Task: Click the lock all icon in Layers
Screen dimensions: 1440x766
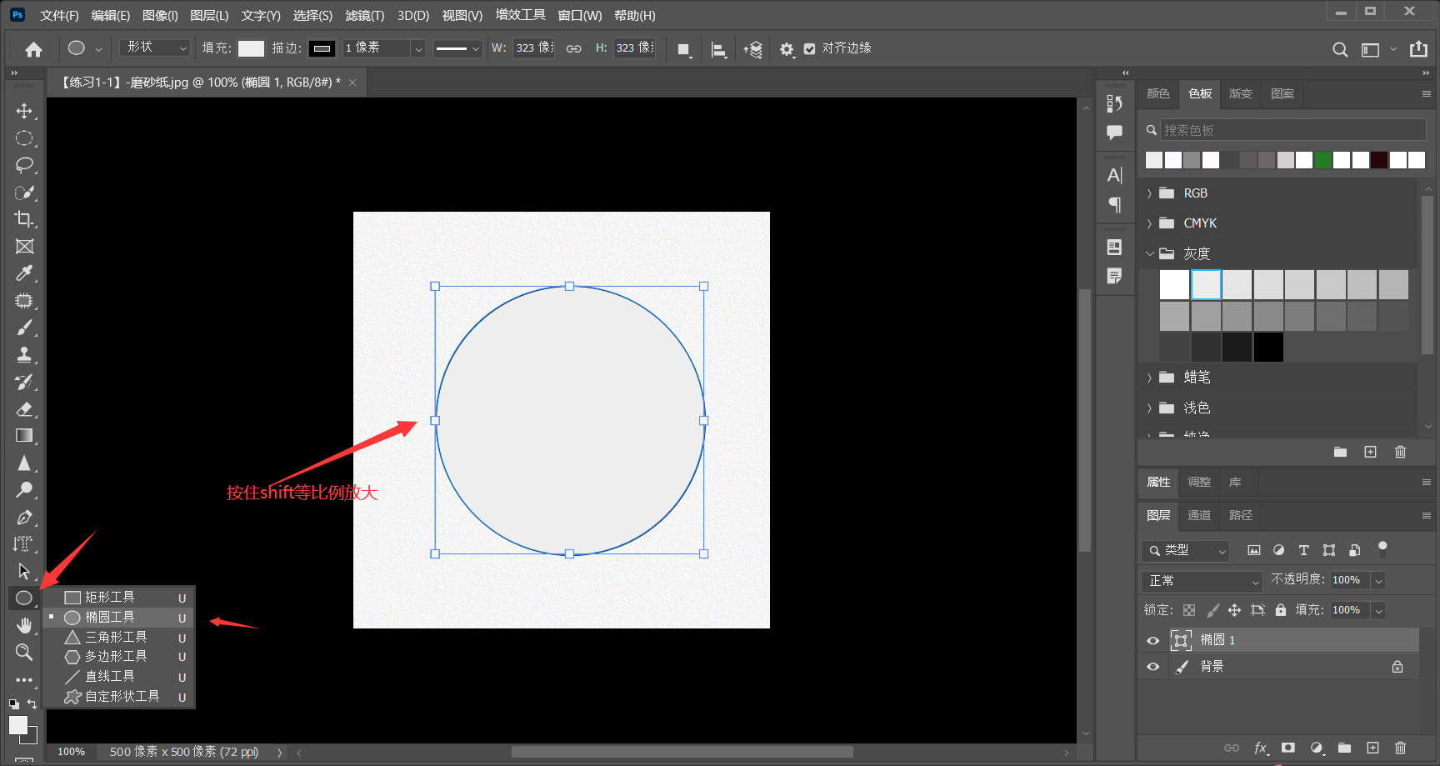Action: 1281,610
